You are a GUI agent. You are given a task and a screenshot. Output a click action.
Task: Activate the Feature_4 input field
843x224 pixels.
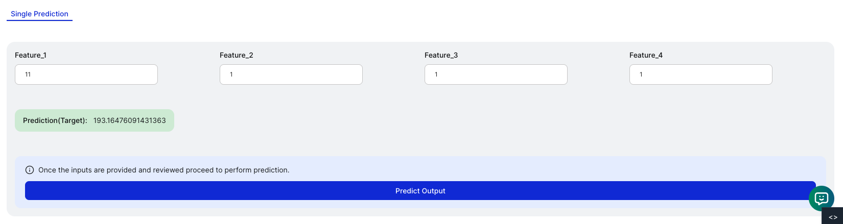701,74
